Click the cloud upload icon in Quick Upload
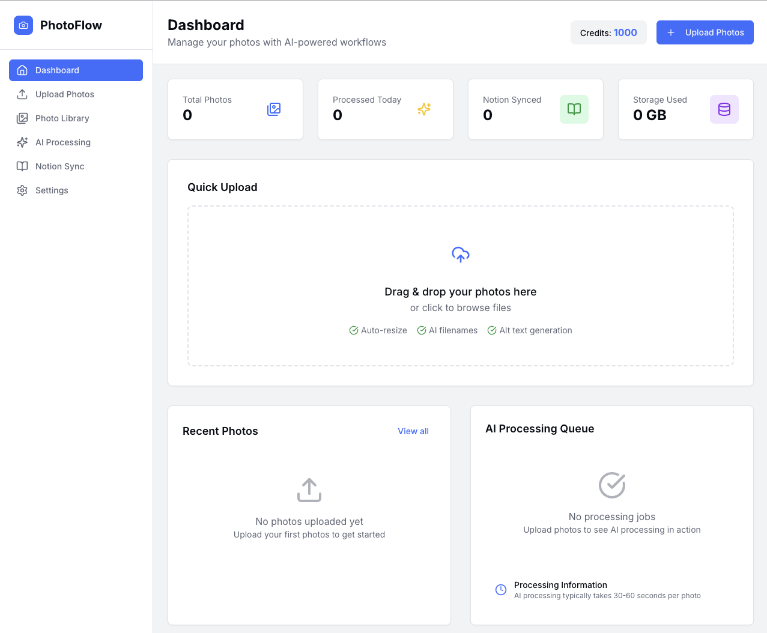This screenshot has height=633, width=767. point(461,255)
